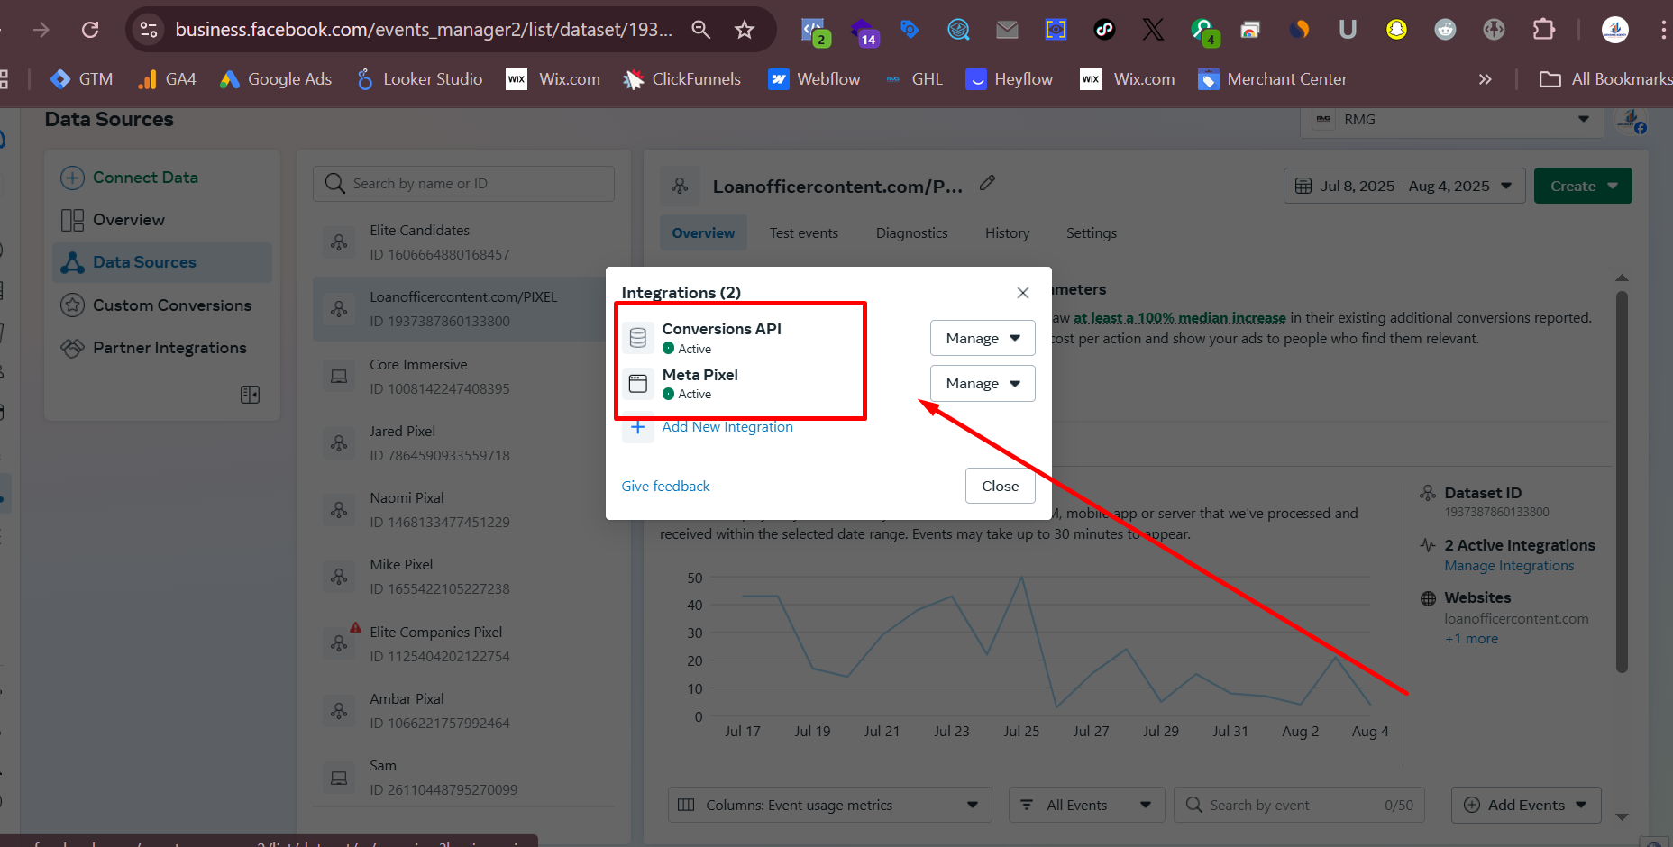Switch to the Test events tab

click(x=803, y=233)
